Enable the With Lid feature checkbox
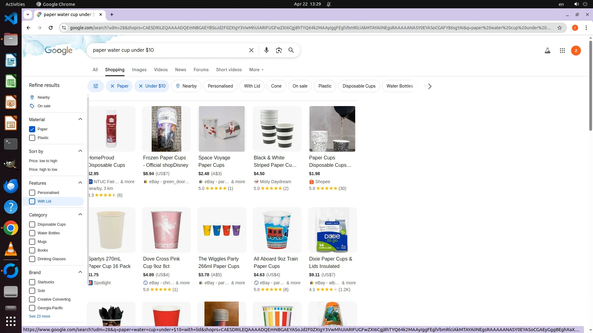Image resolution: width=593 pixels, height=333 pixels. pyautogui.click(x=32, y=201)
